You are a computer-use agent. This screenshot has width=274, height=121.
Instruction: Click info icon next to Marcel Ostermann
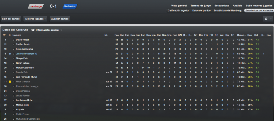14,67
